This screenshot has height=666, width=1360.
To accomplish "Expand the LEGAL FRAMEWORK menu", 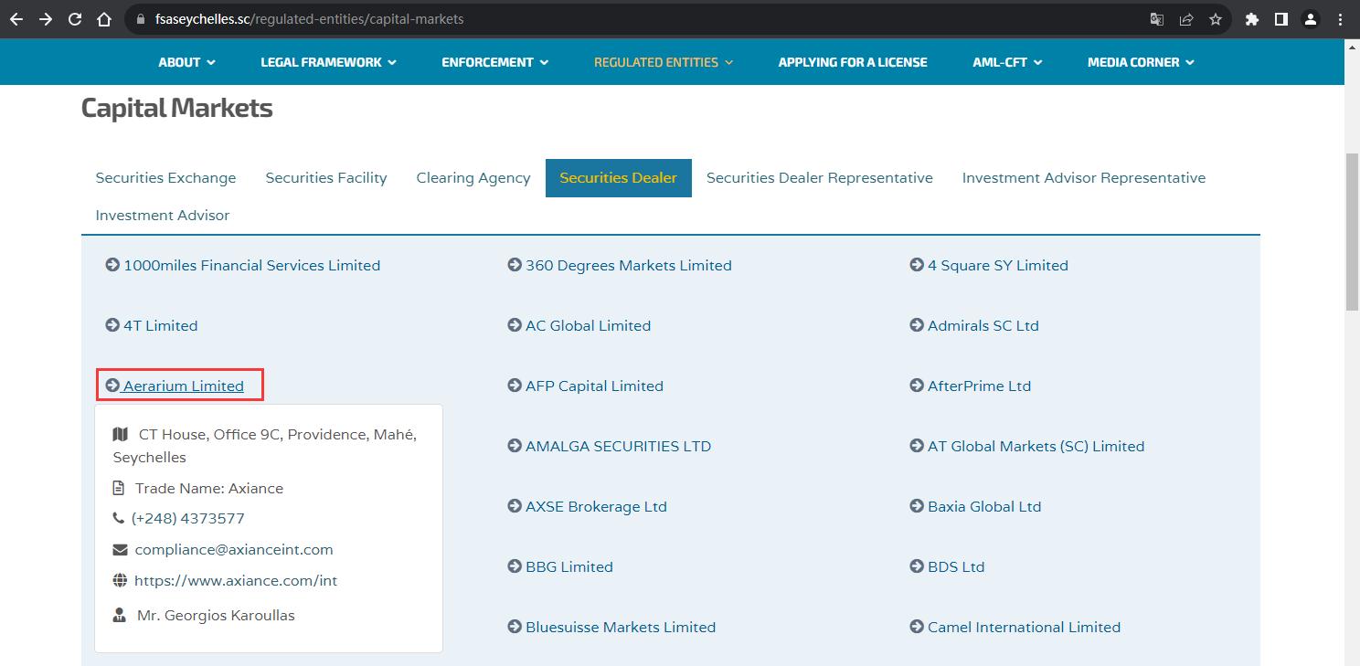I will 328,62.
